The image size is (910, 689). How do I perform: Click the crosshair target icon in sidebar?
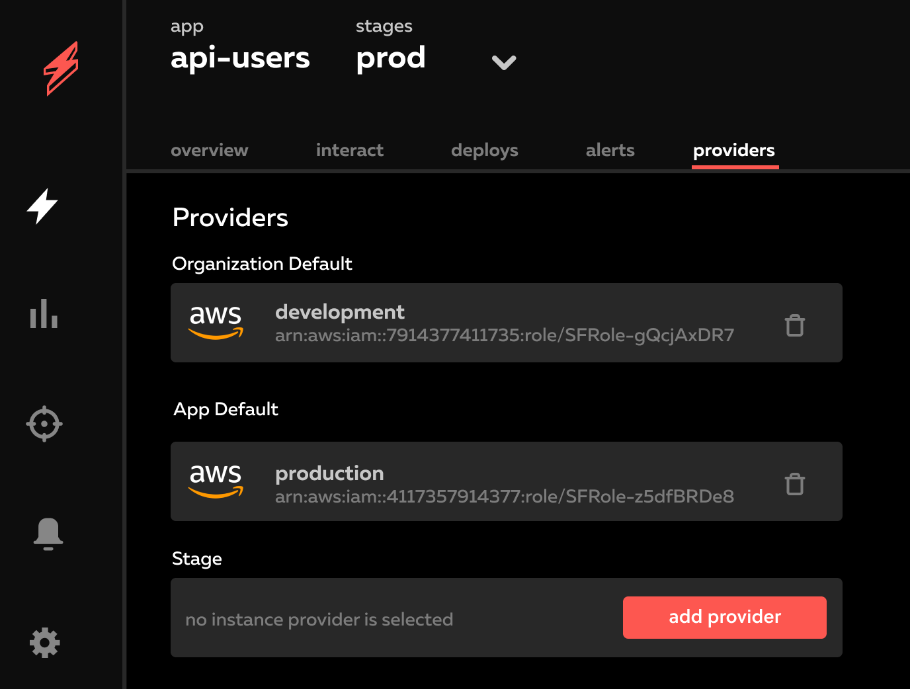pos(44,423)
